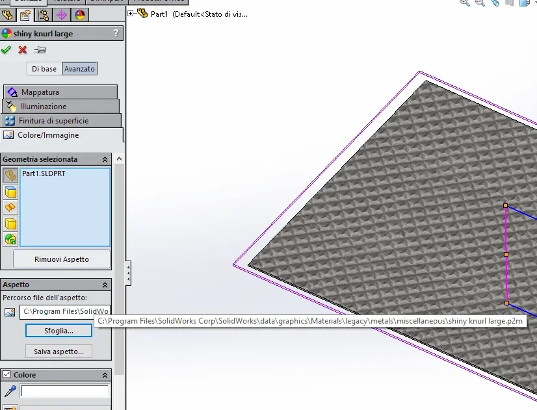The height and width of the screenshot is (410, 537).
Task: Open the ConfigurationManager tab icon
Action: point(44,15)
